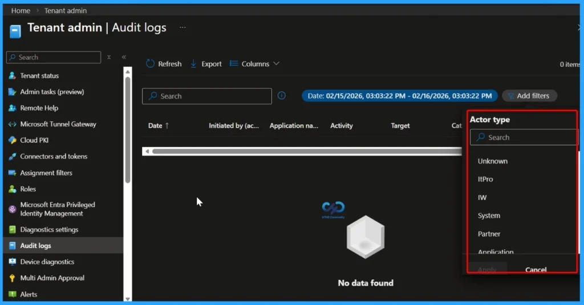Click the Cloud PKI icon

pos(12,140)
